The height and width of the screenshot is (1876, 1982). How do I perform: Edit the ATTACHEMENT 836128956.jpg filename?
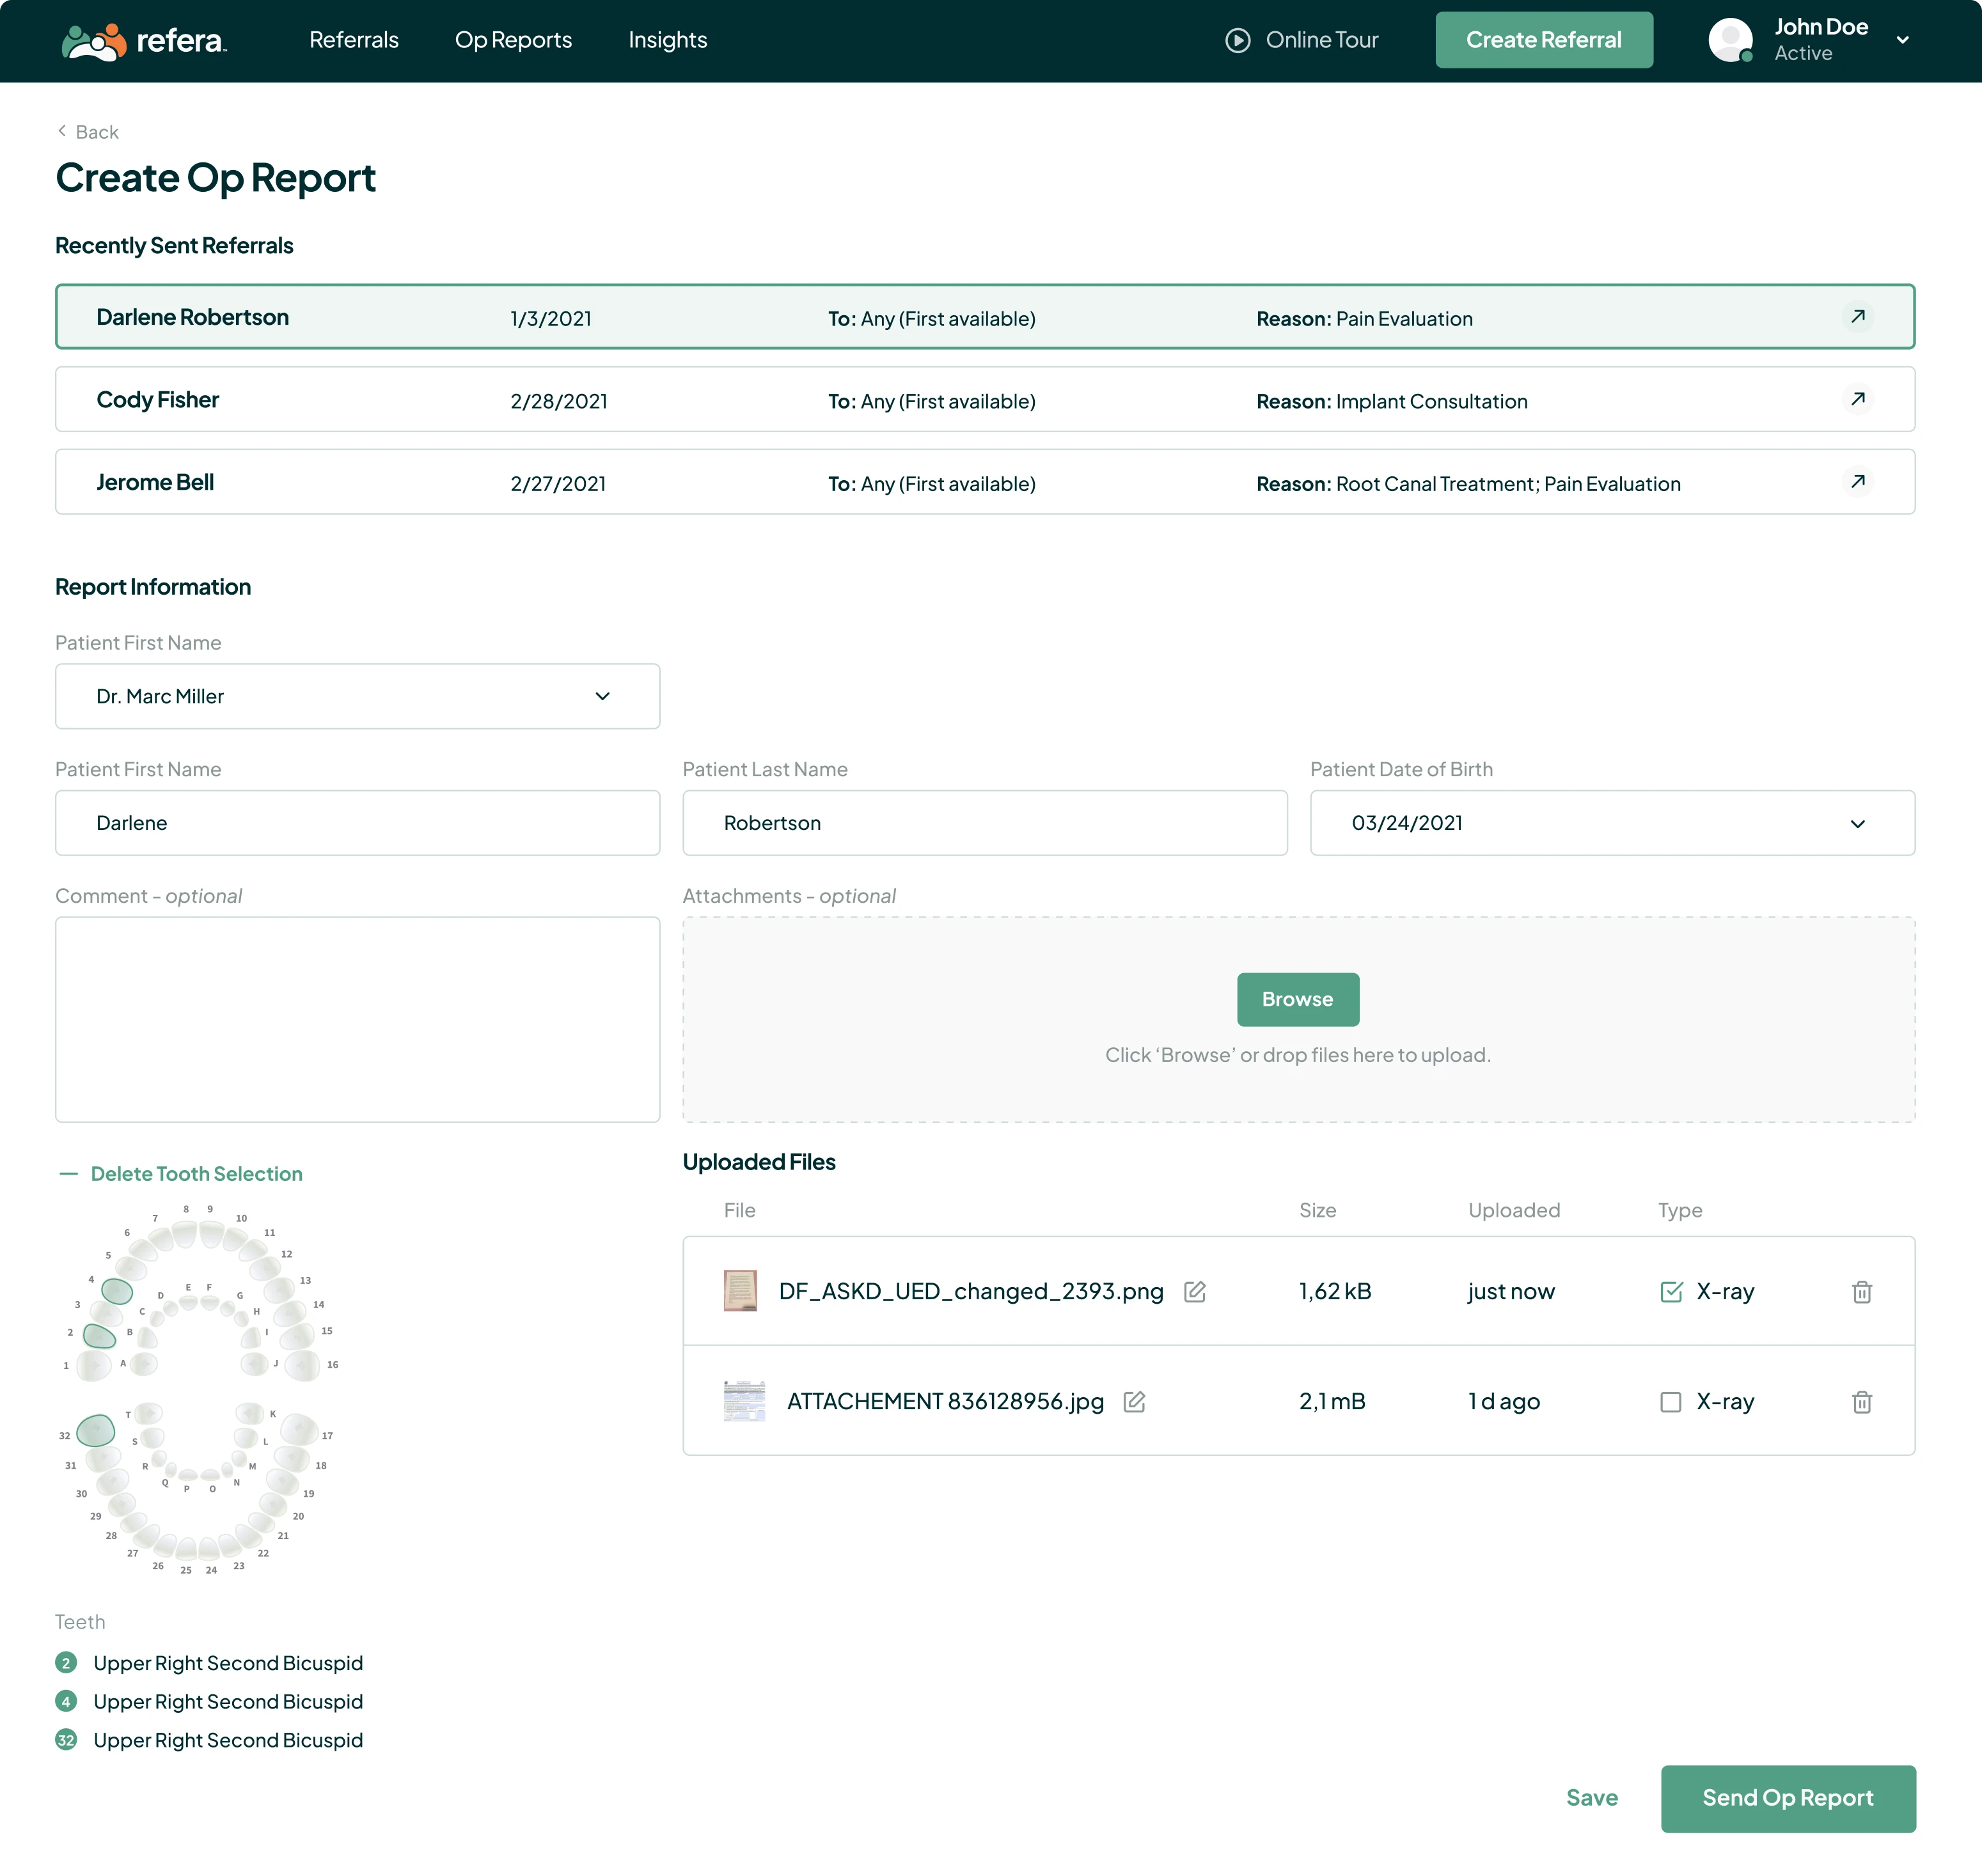click(1135, 1401)
